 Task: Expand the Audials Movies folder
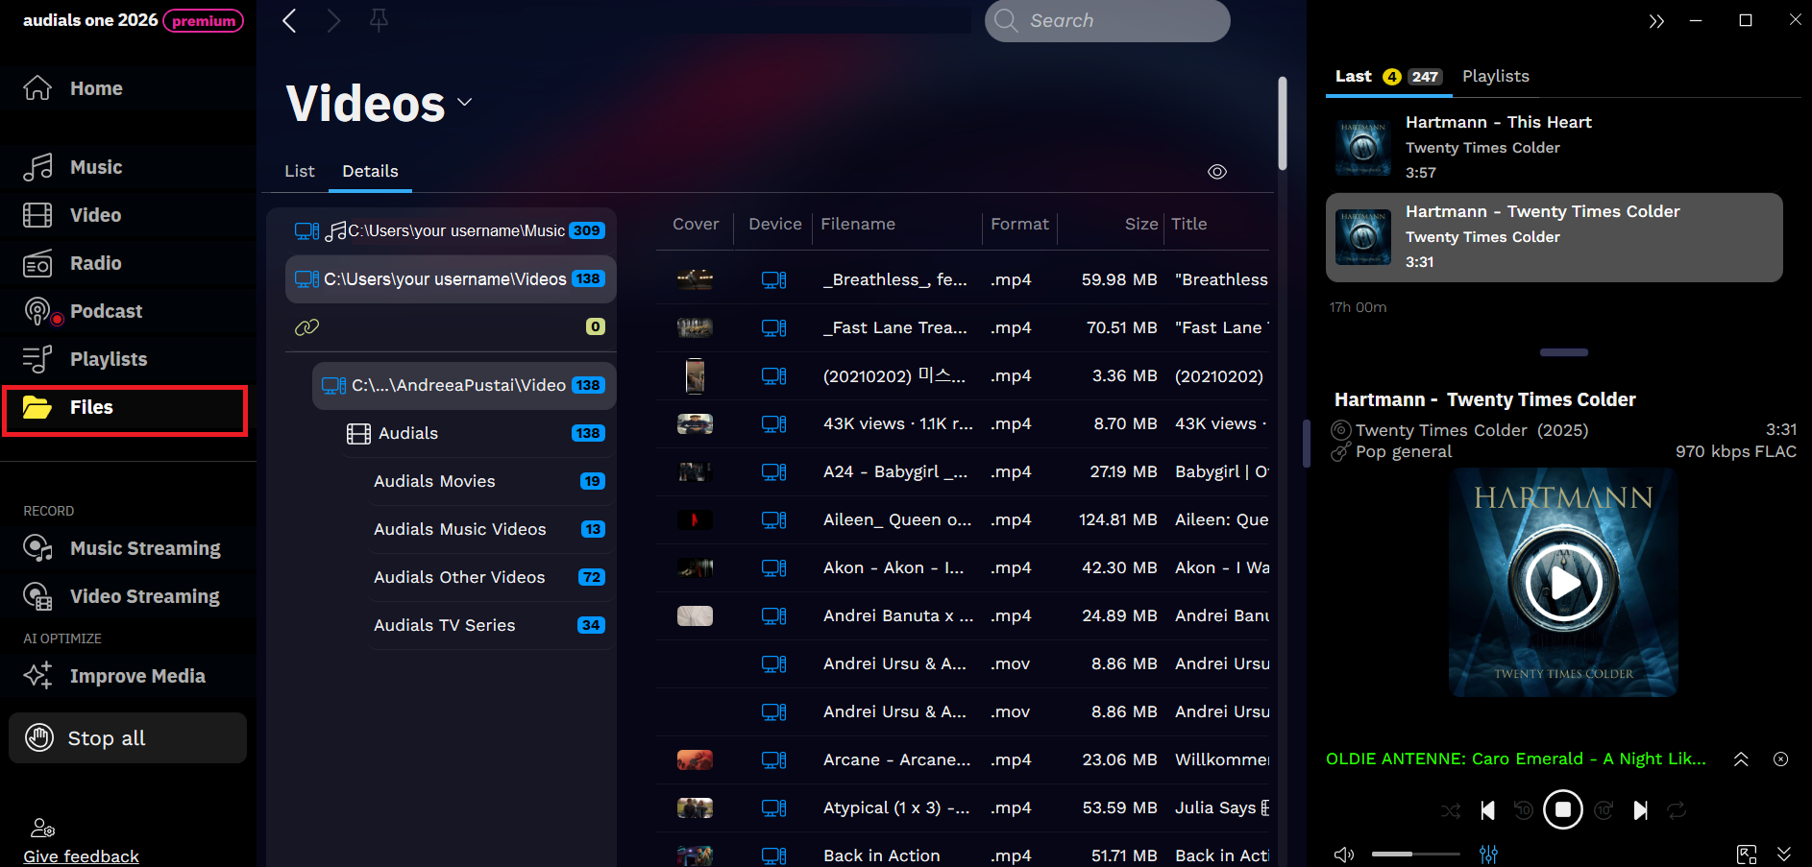(434, 481)
